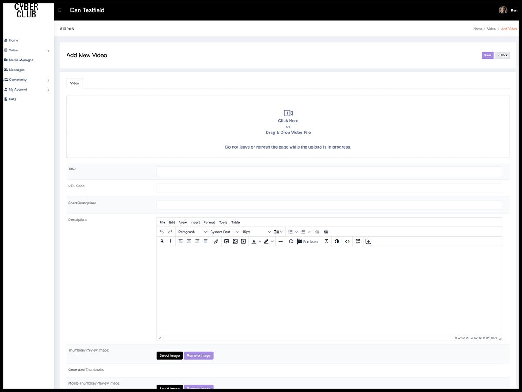Viewport: 522px width, 392px height.
Task: Click the clear formatting icon
Action: click(326, 242)
